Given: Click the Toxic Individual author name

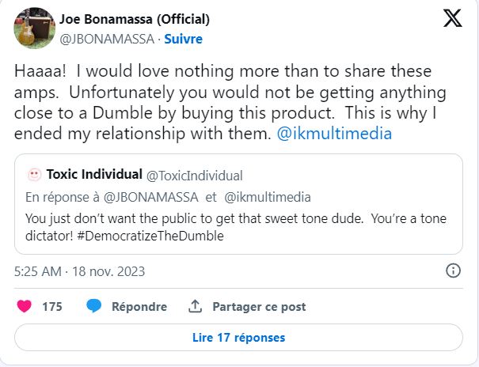Looking at the screenshot, I should pyautogui.click(x=94, y=175).
